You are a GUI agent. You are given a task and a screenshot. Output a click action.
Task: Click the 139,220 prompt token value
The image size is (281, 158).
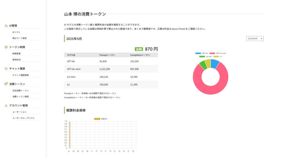click(104, 77)
